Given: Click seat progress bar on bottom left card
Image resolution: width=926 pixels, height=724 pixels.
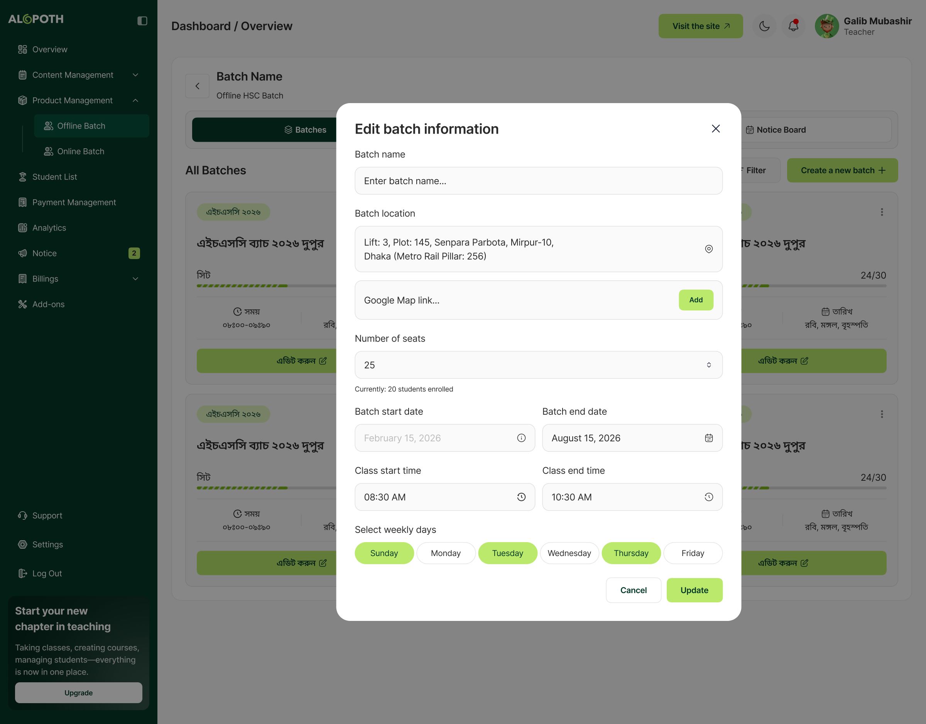Looking at the screenshot, I should coord(266,488).
